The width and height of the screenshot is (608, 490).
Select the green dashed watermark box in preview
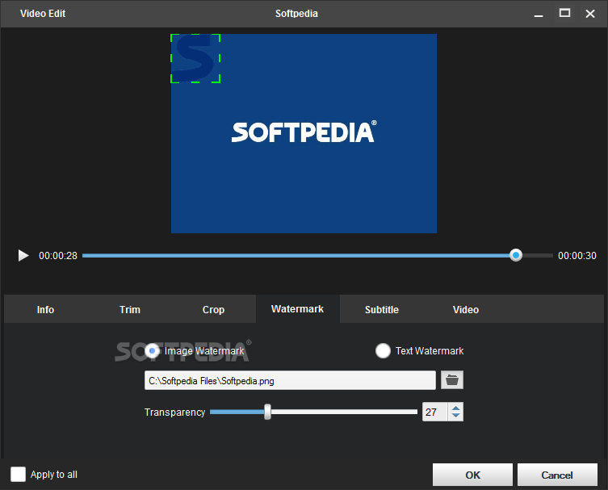(x=195, y=58)
